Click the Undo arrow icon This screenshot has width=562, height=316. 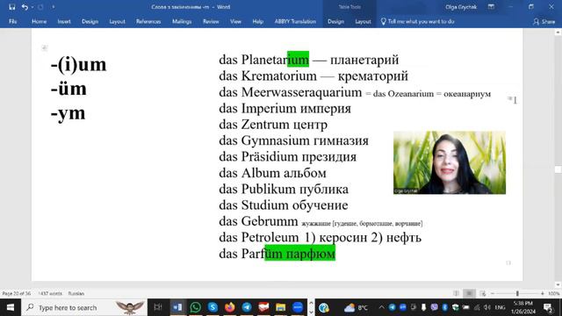[25, 7]
